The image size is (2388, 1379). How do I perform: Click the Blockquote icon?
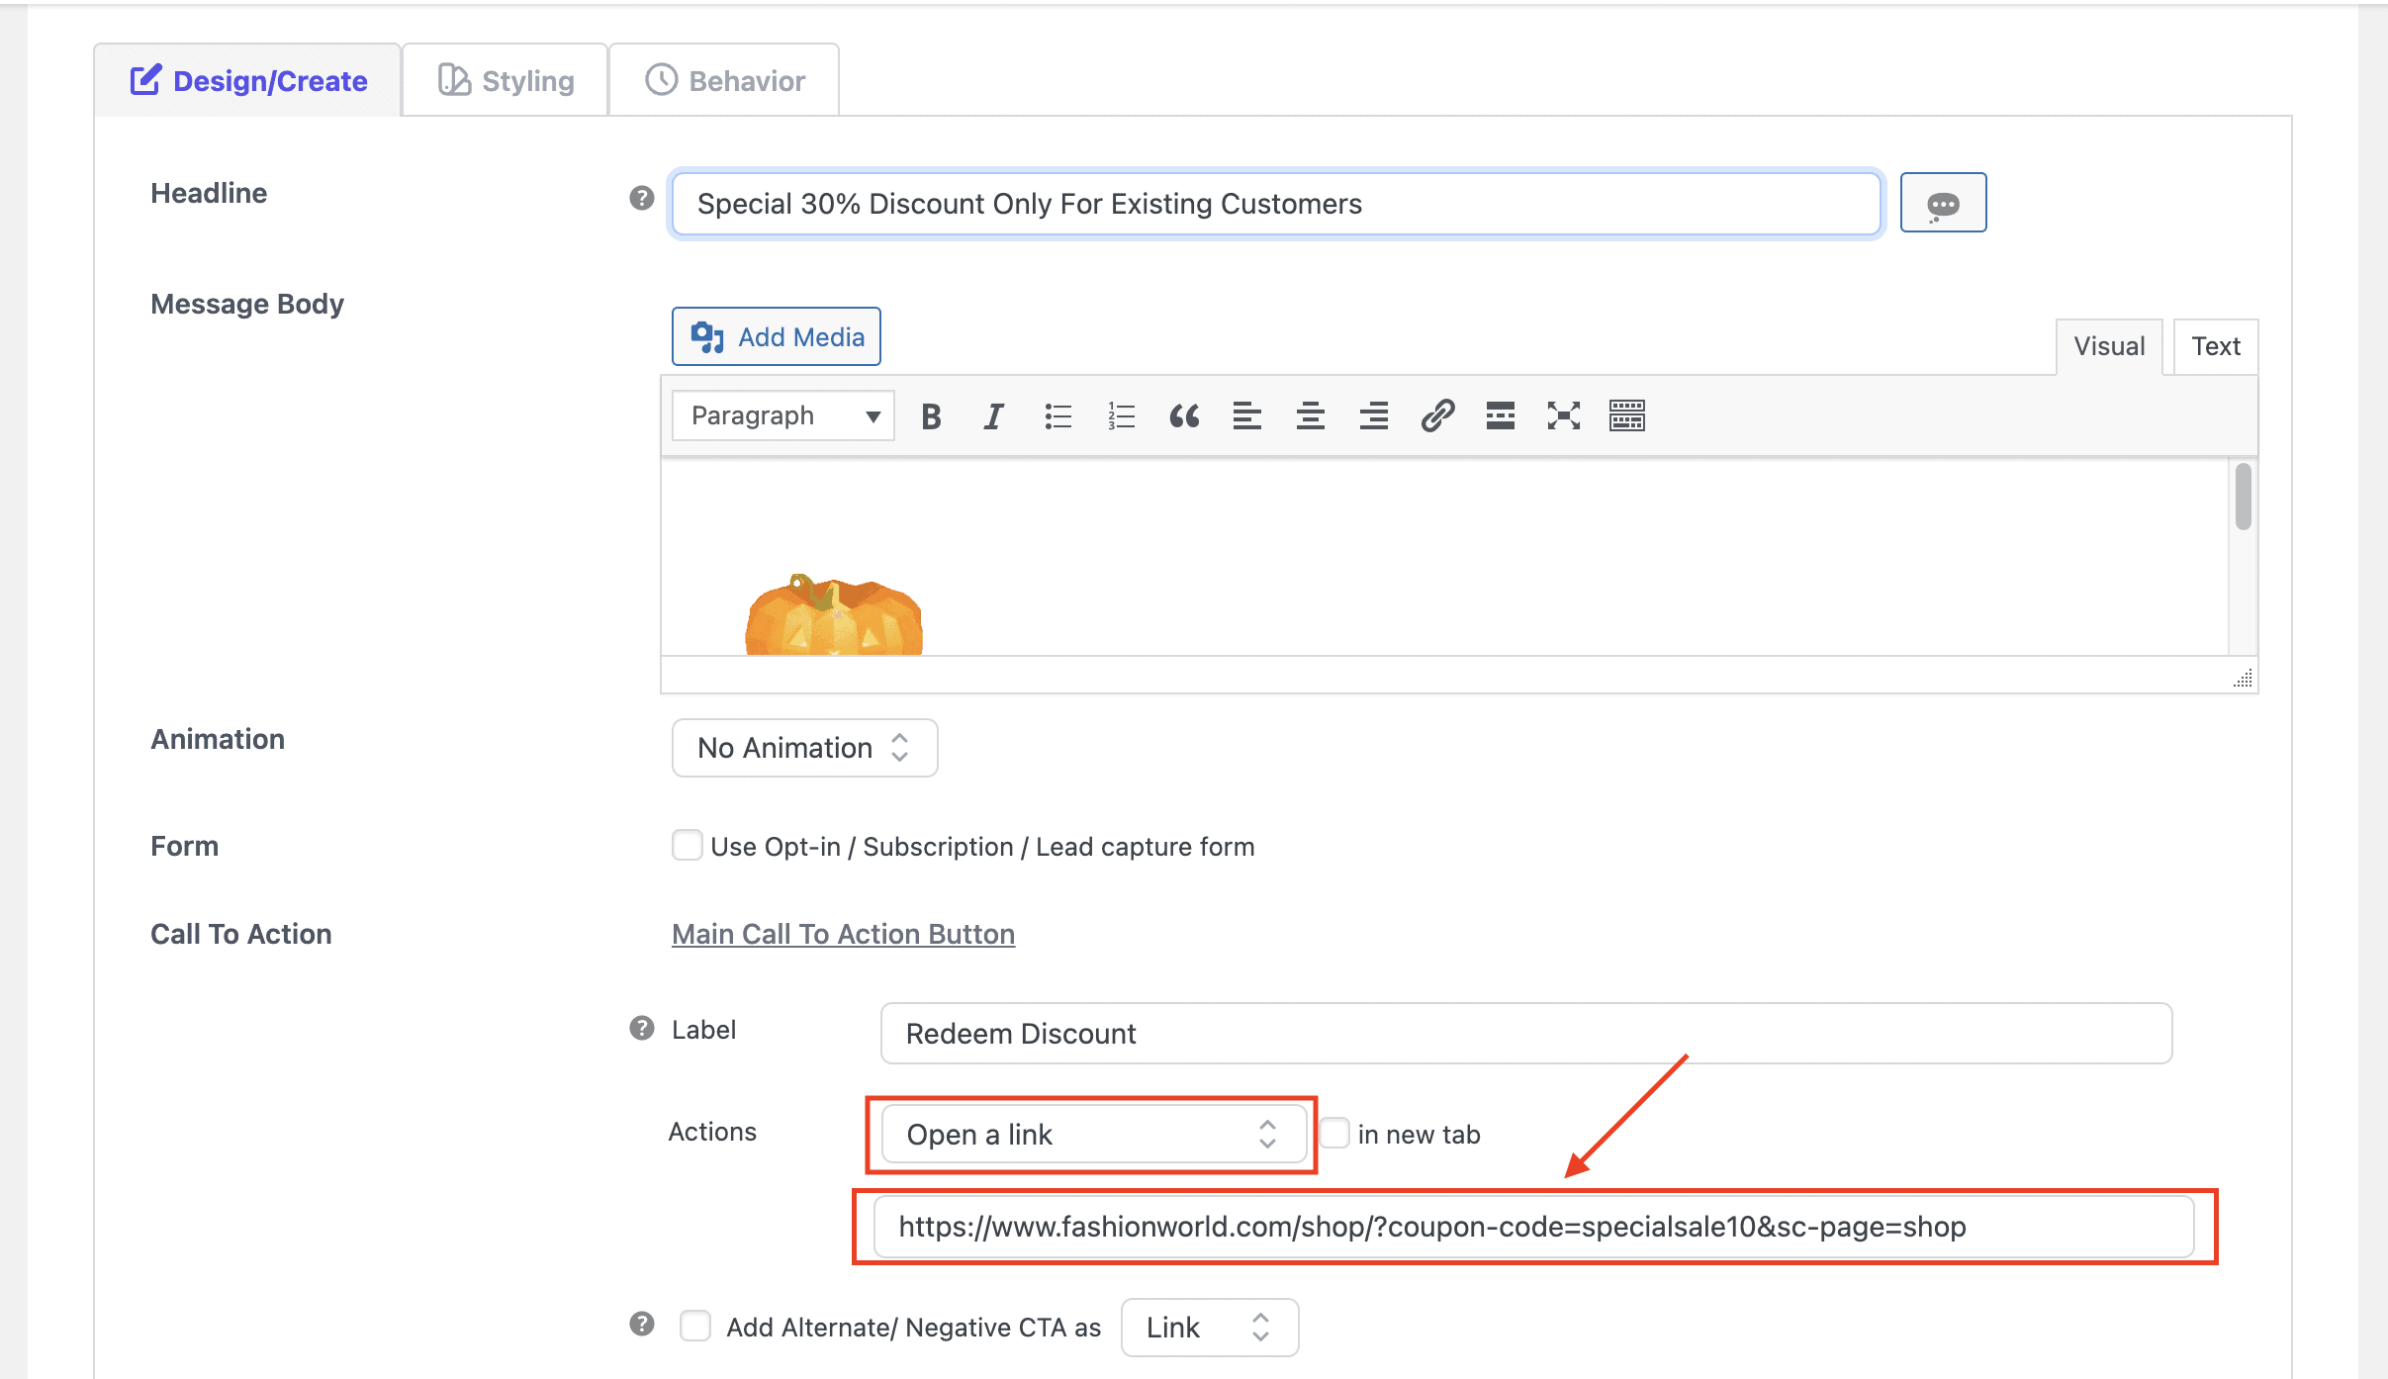(x=1182, y=415)
